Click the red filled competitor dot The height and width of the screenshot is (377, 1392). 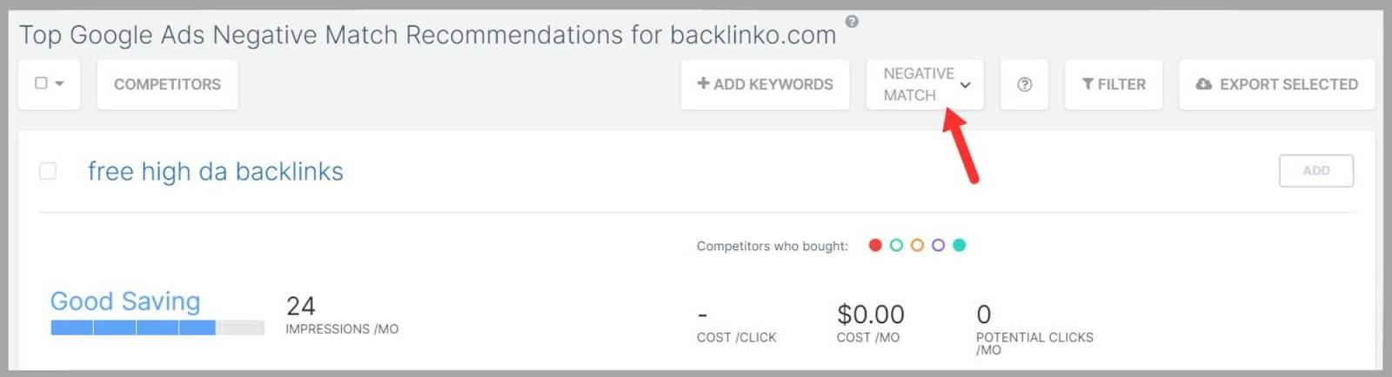click(x=875, y=245)
